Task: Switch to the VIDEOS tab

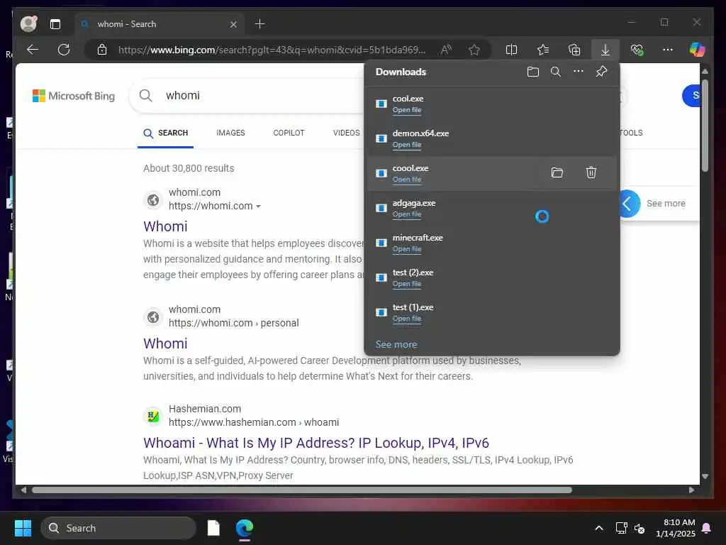Action: click(x=346, y=133)
